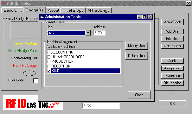
Task: Click Delete User in the AIR ID Setup window
Action: (x=172, y=46)
